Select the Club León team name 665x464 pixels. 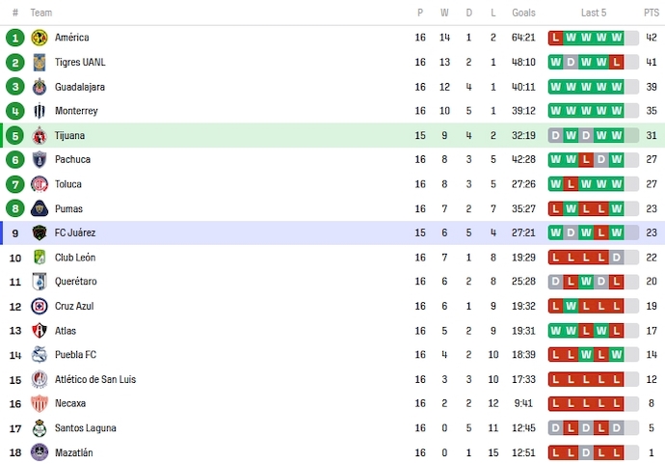75,258
